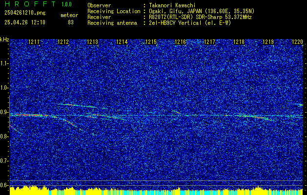Click the 0.9 kHz axis label
307x195 pixels.
coord(4,112)
